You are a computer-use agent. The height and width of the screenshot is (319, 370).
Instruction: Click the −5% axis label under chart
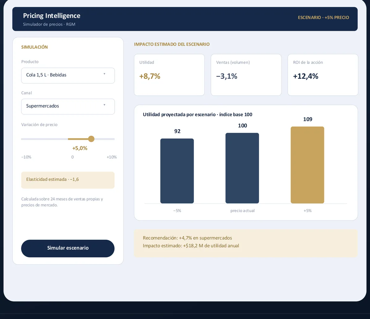[x=177, y=211]
